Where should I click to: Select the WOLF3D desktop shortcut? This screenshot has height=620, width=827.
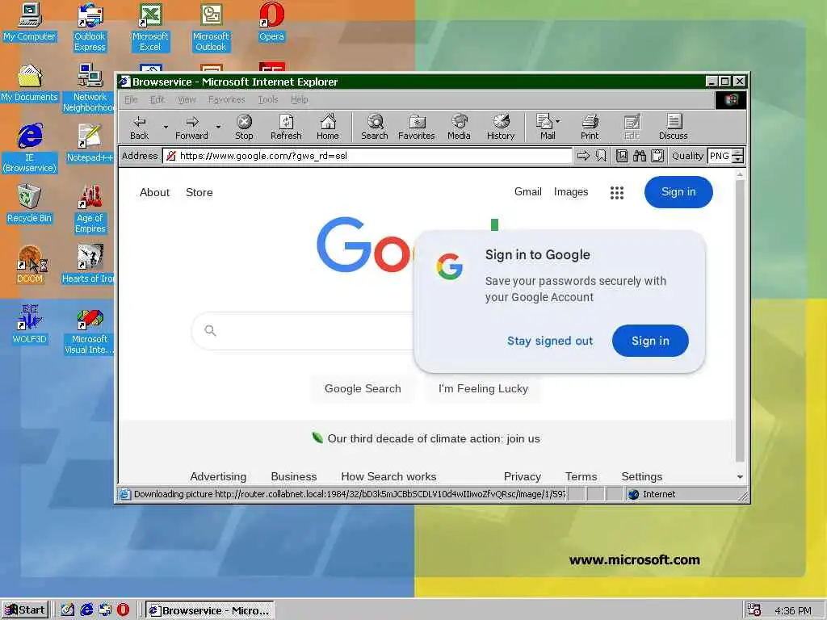pyautogui.click(x=29, y=325)
